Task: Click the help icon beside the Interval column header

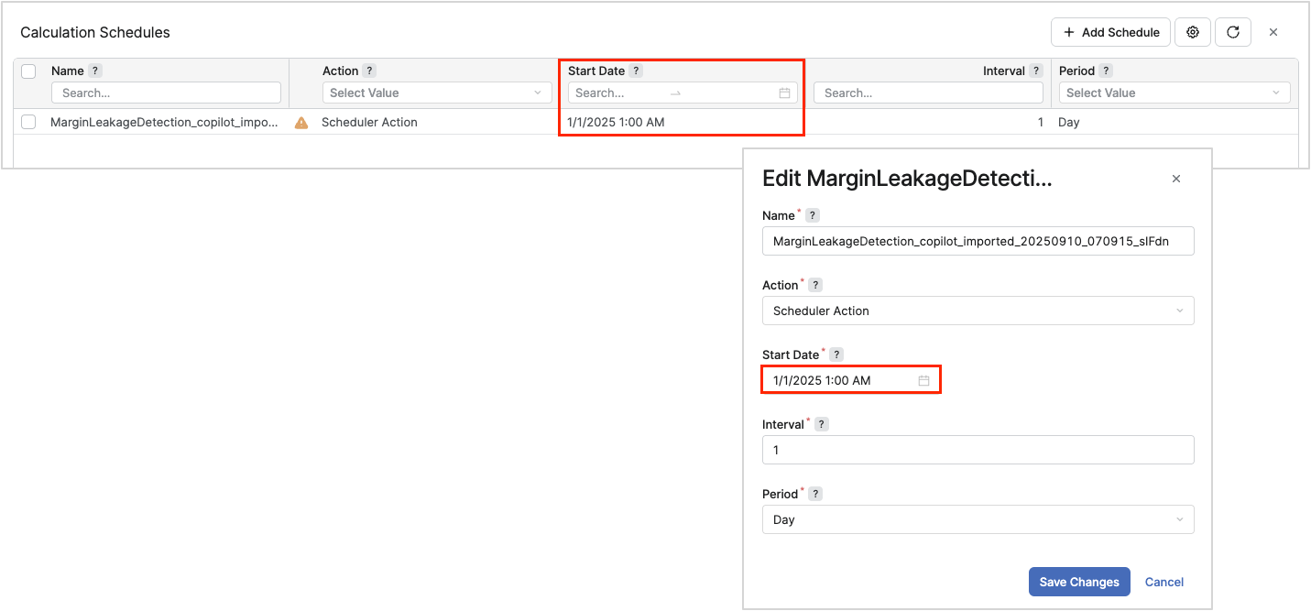Action: [x=1036, y=71]
